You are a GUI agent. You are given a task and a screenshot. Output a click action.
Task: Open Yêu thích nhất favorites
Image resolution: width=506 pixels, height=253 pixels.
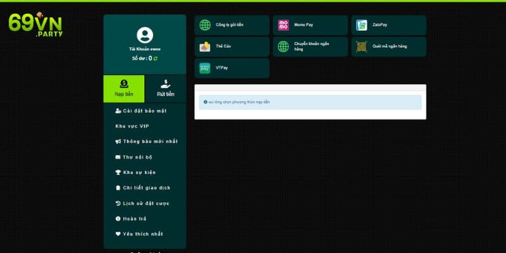coord(139,234)
